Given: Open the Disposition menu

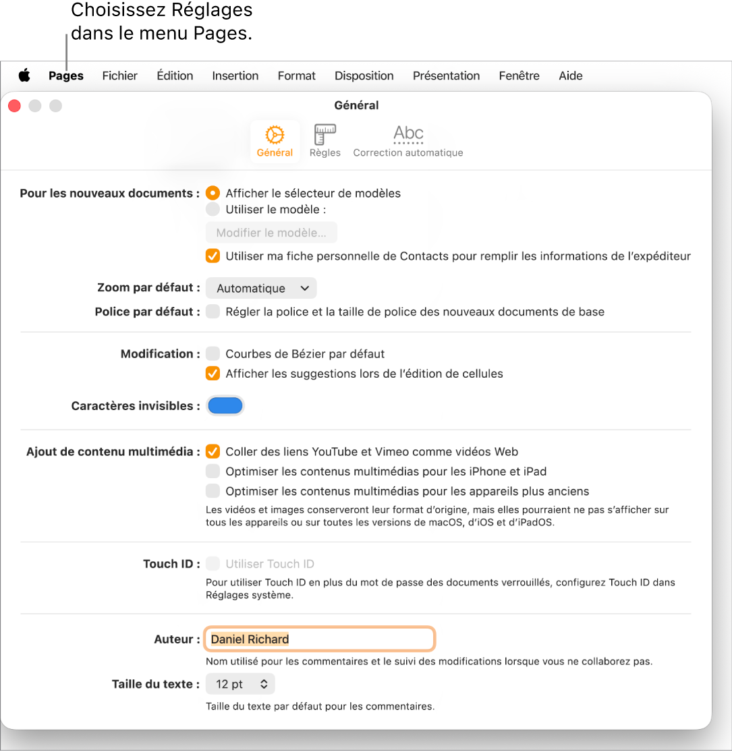Looking at the screenshot, I should click(x=364, y=76).
